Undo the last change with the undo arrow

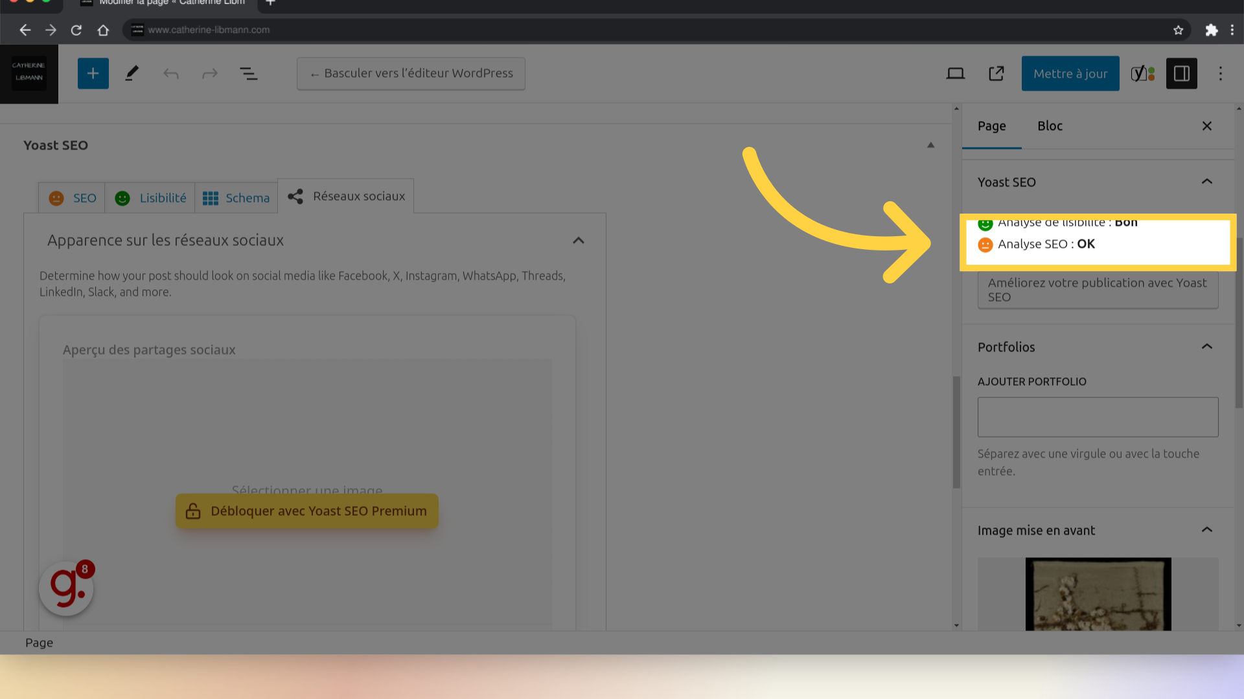tap(171, 74)
